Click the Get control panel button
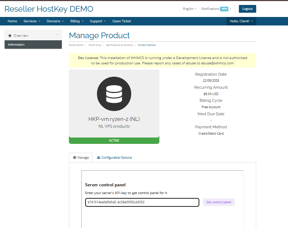Screen dimensions: 288x228 pos(219,202)
